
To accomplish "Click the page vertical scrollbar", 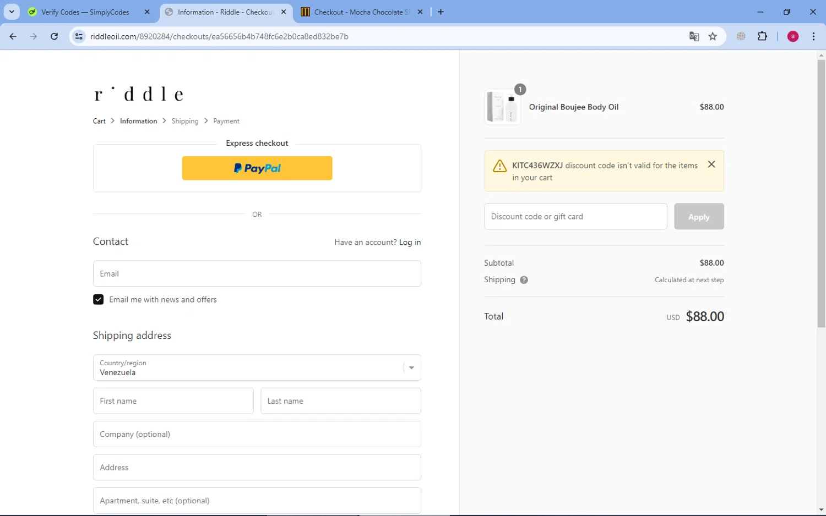I will tap(821, 194).
